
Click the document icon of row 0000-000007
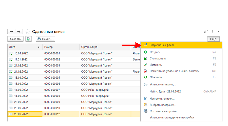11,90
